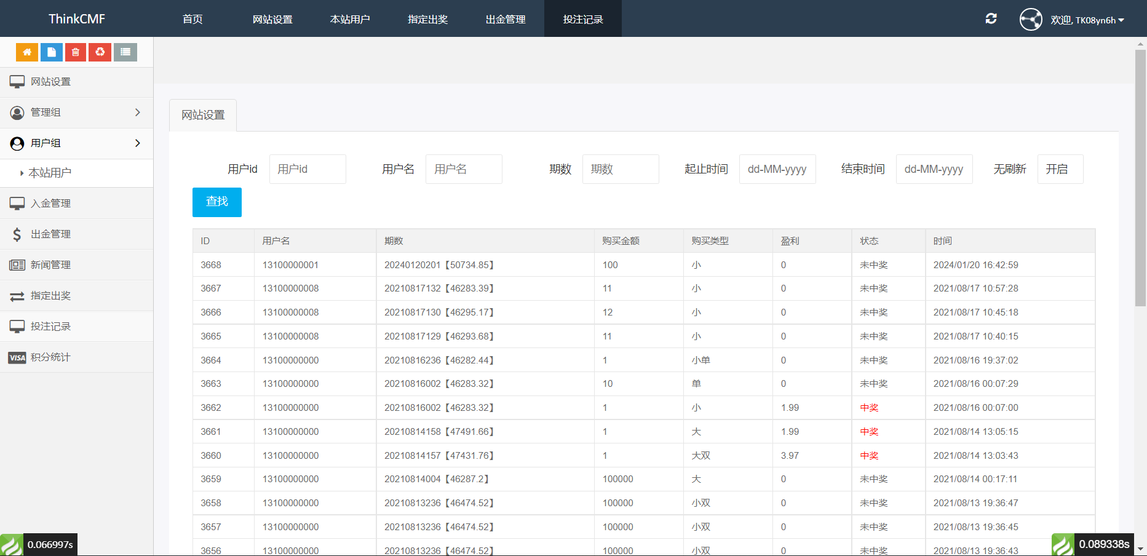Screen dimensions: 1147x556
Task: Click the red recycle icon button
Action: (x=100, y=52)
